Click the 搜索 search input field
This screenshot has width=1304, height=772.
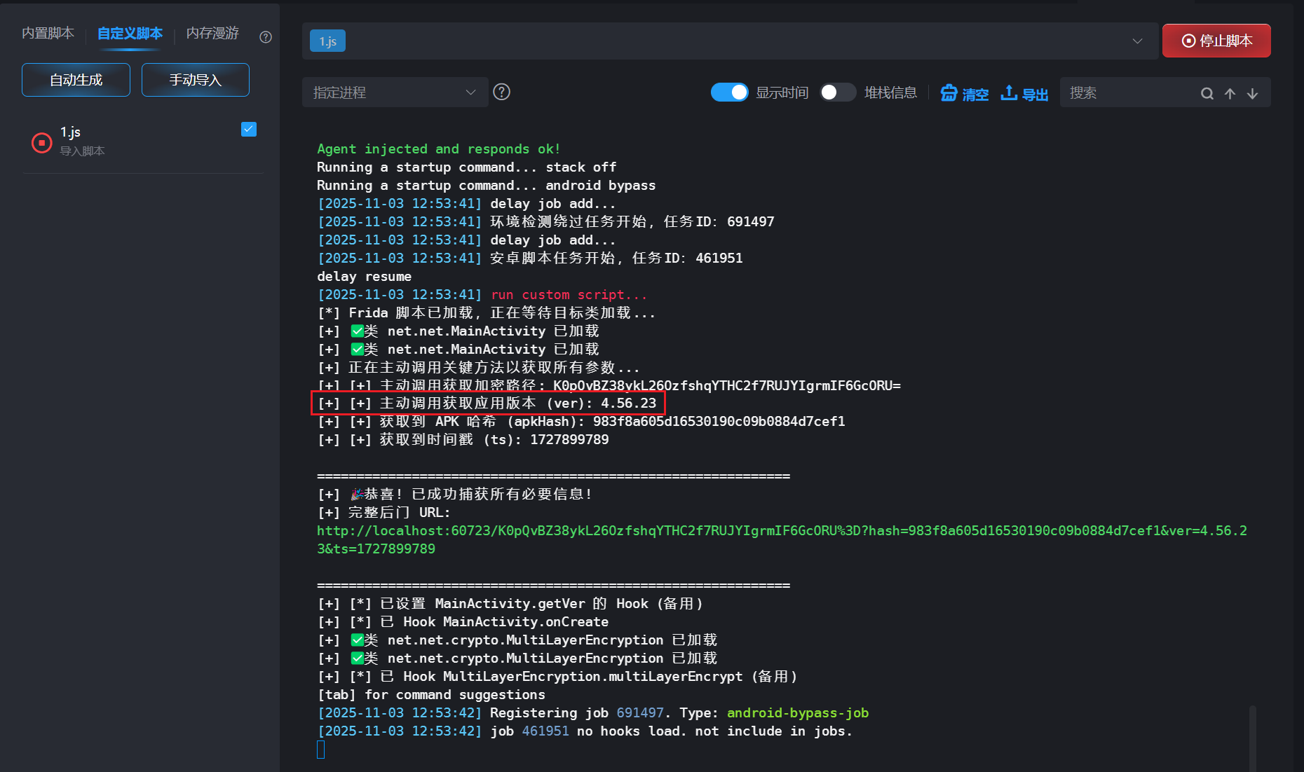1129,93
